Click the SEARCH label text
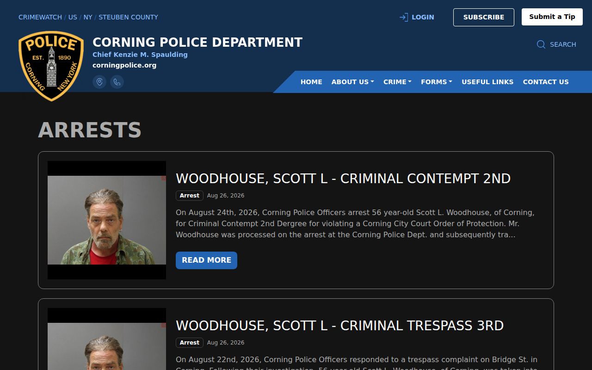The height and width of the screenshot is (370, 592). 563,44
